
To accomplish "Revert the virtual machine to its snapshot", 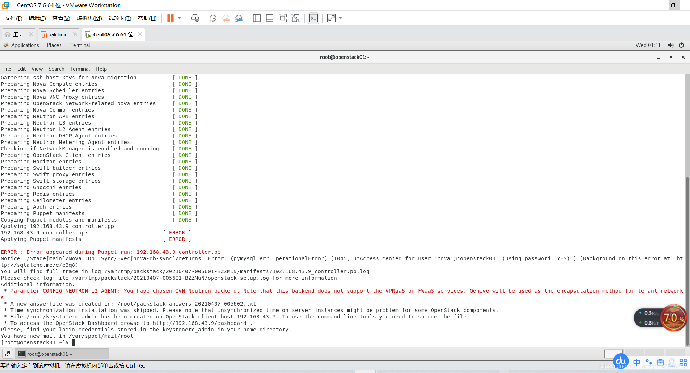I will (226, 18).
